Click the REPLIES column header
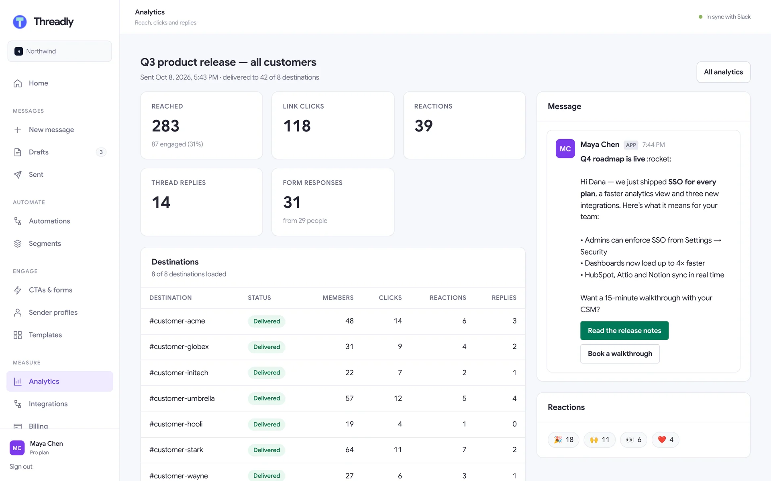This screenshot has height=481, width=771. pyautogui.click(x=504, y=298)
